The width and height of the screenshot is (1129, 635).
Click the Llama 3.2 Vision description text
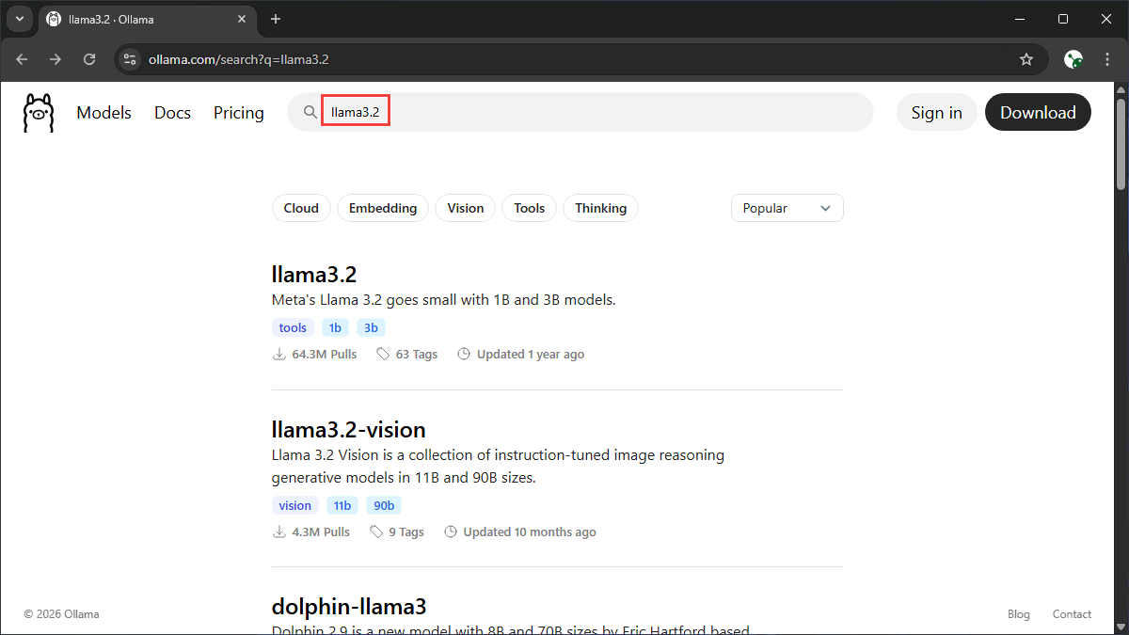click(499, 466)
